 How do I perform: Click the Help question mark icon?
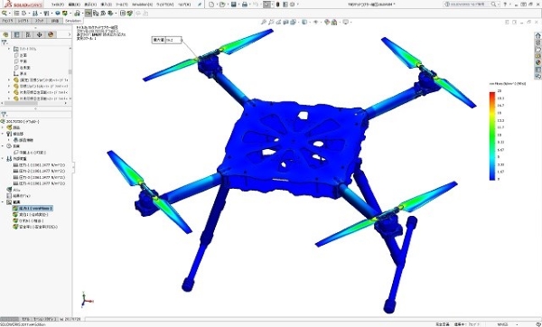pos(505,5)
